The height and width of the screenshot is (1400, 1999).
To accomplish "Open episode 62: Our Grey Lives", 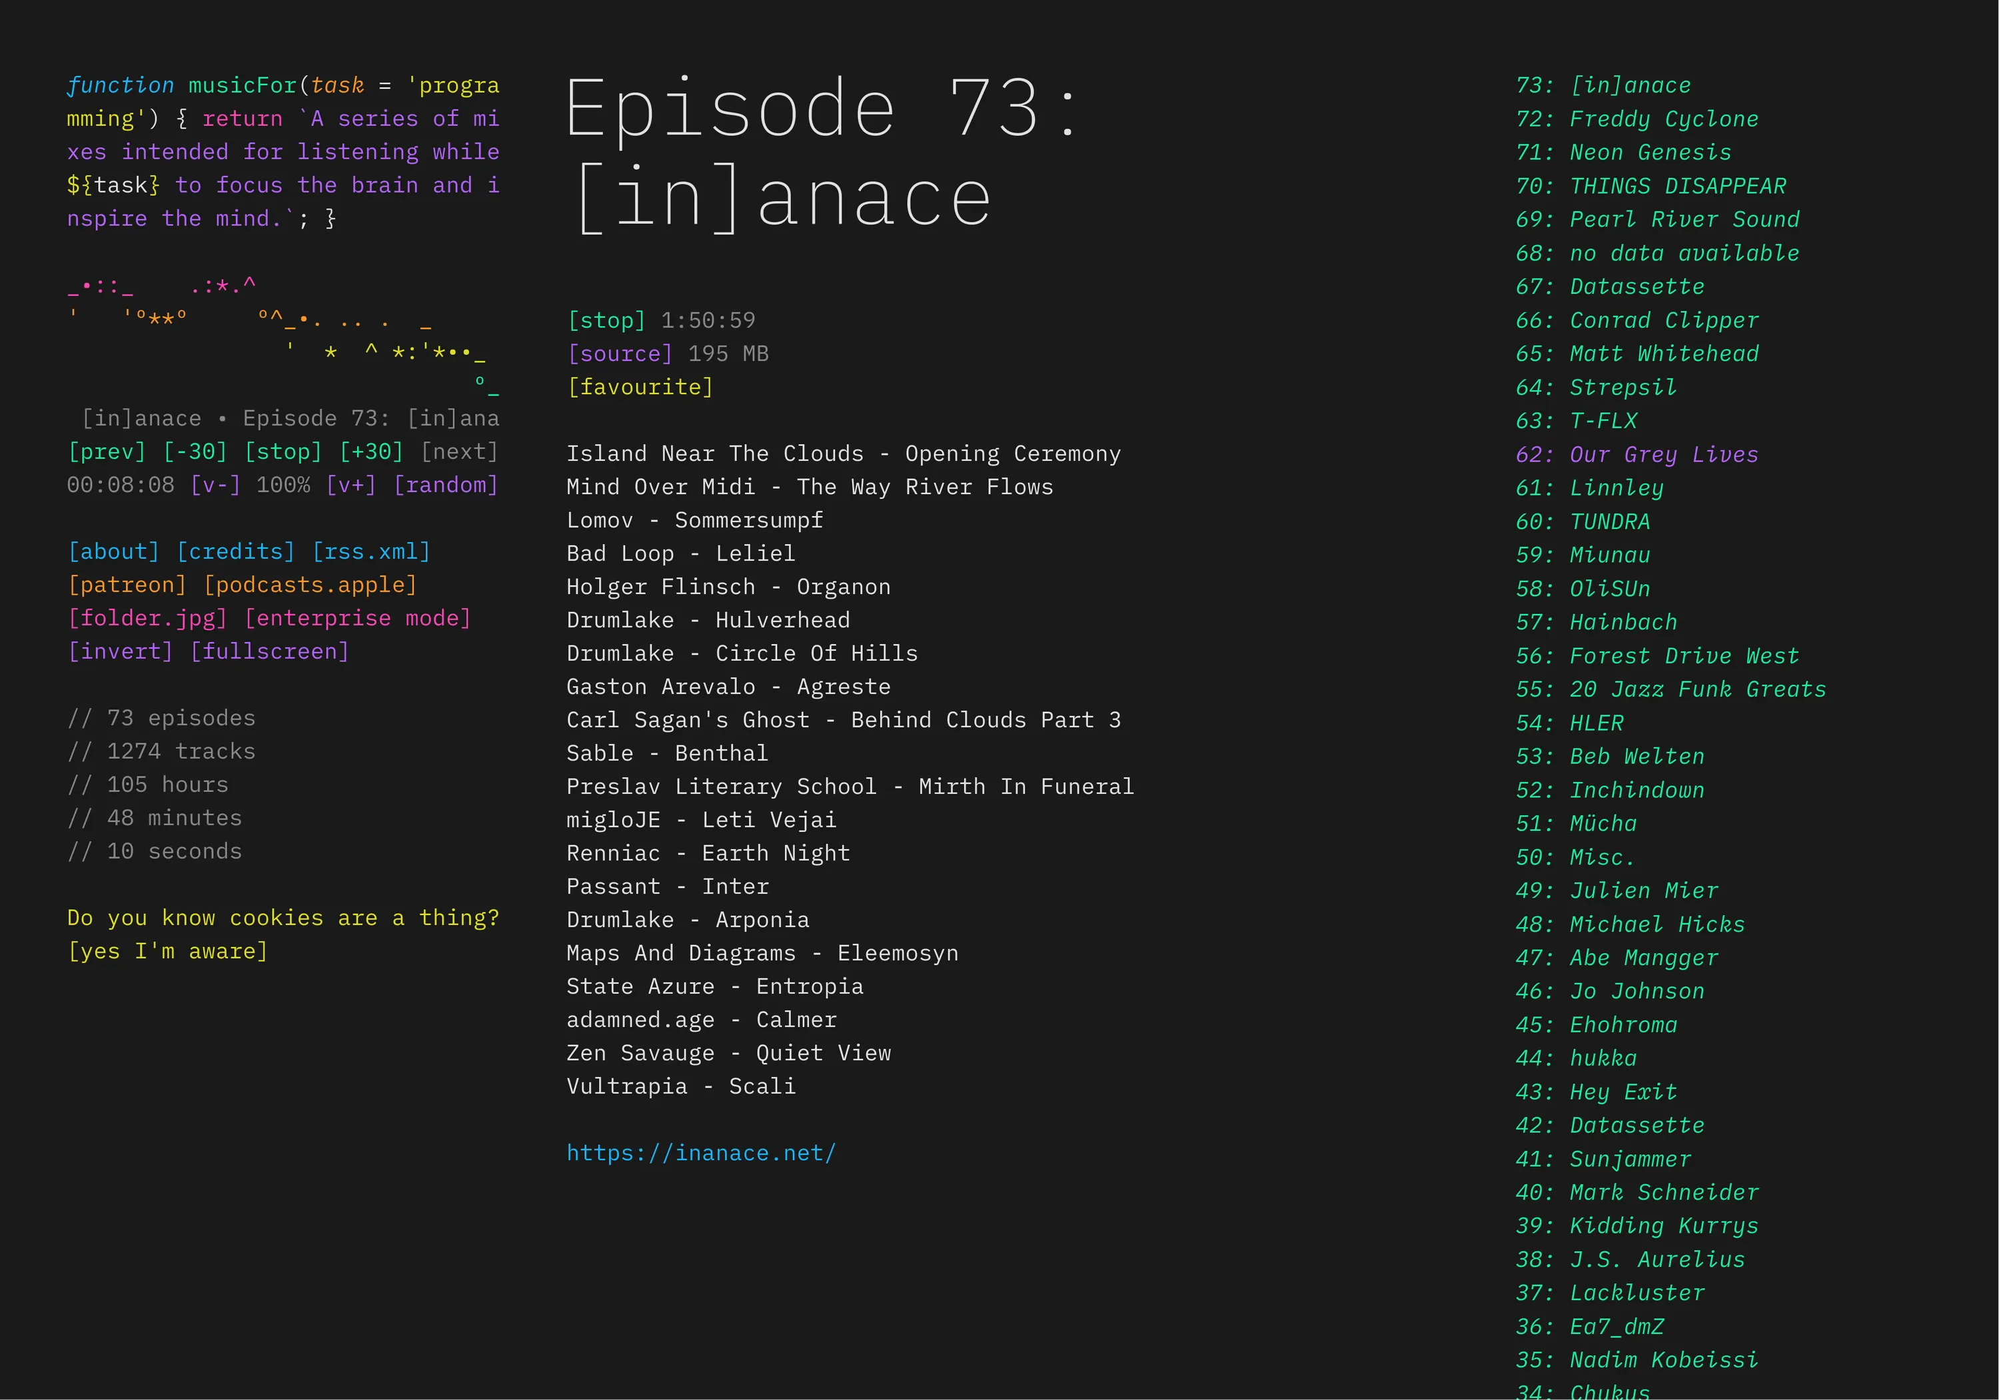I will point(1638,454).
